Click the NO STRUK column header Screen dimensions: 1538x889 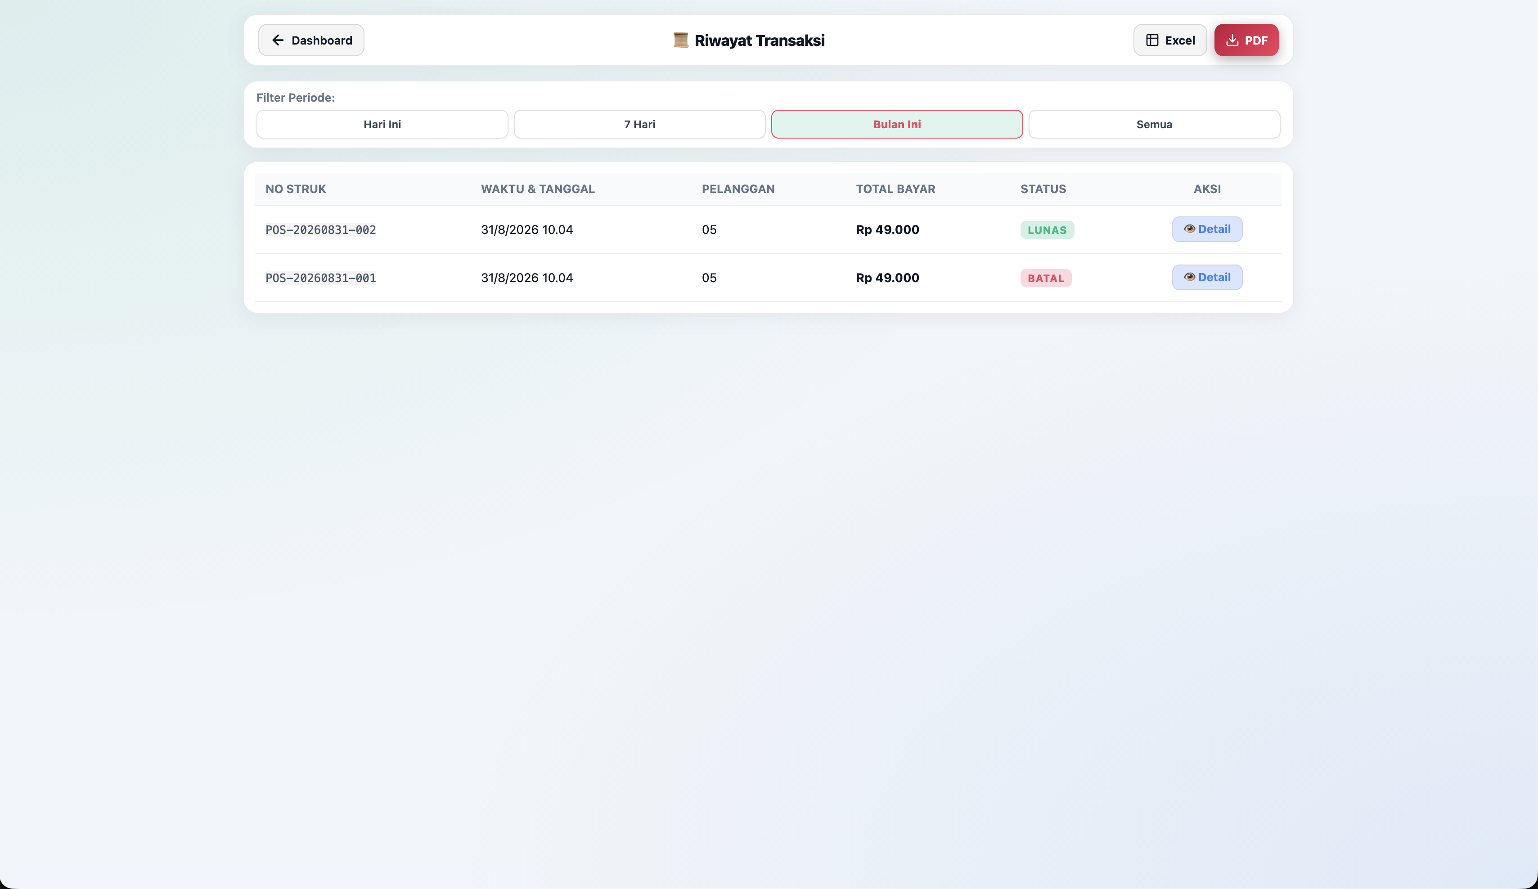coord(295,189)
